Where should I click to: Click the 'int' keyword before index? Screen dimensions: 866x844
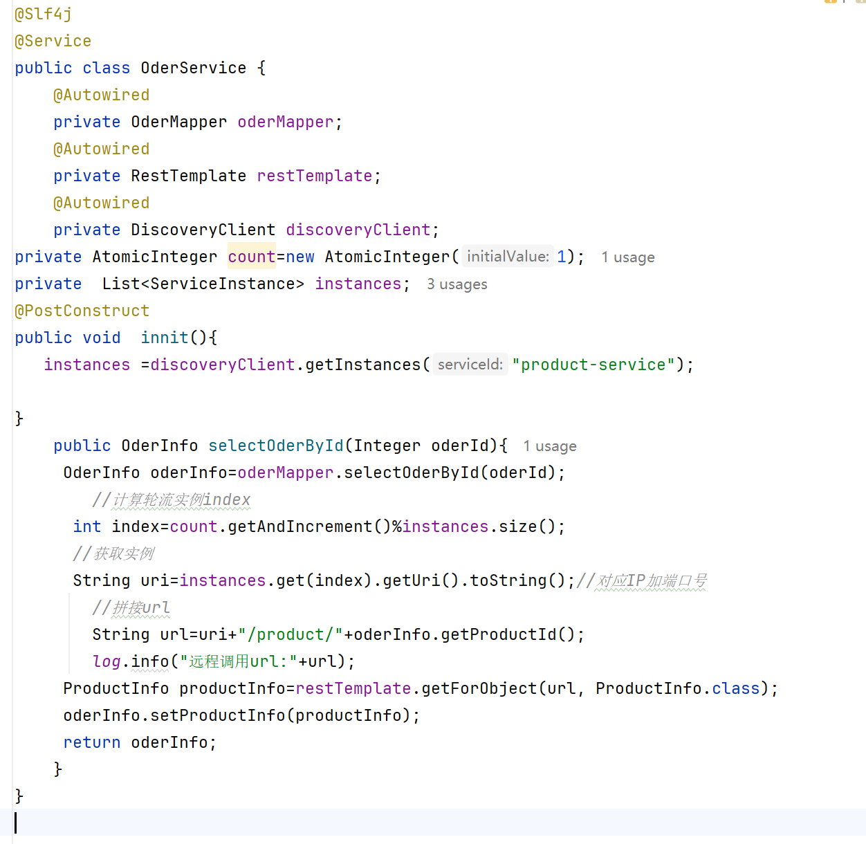pyautogui.click(x=87, y=526)
